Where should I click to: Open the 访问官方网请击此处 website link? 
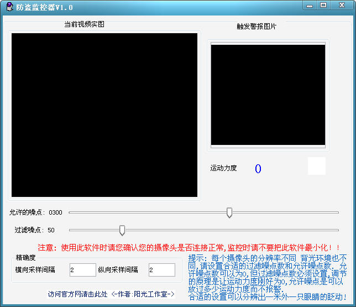[77, 294]
